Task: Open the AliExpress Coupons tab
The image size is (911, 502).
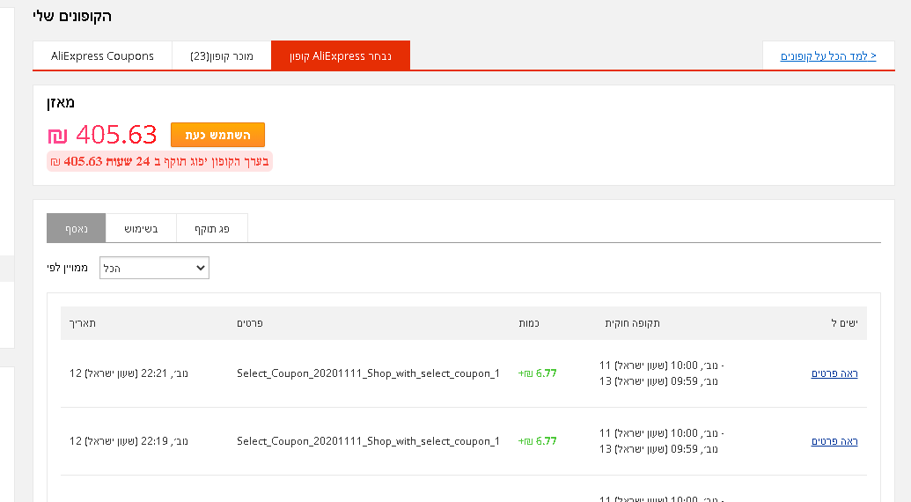Action: point(102,56)
